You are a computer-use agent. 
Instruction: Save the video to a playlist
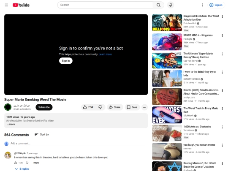(132, 107)
